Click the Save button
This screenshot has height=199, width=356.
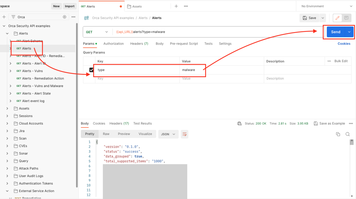point(309,18)
